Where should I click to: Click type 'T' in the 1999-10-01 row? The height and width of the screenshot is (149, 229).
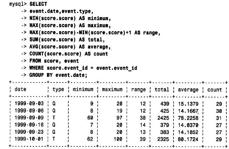[54, 139]
